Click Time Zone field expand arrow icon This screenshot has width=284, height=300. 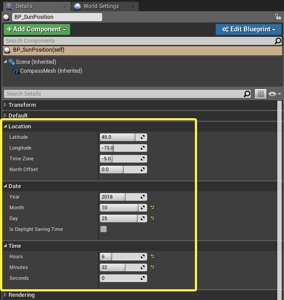(x=143, y=159)
